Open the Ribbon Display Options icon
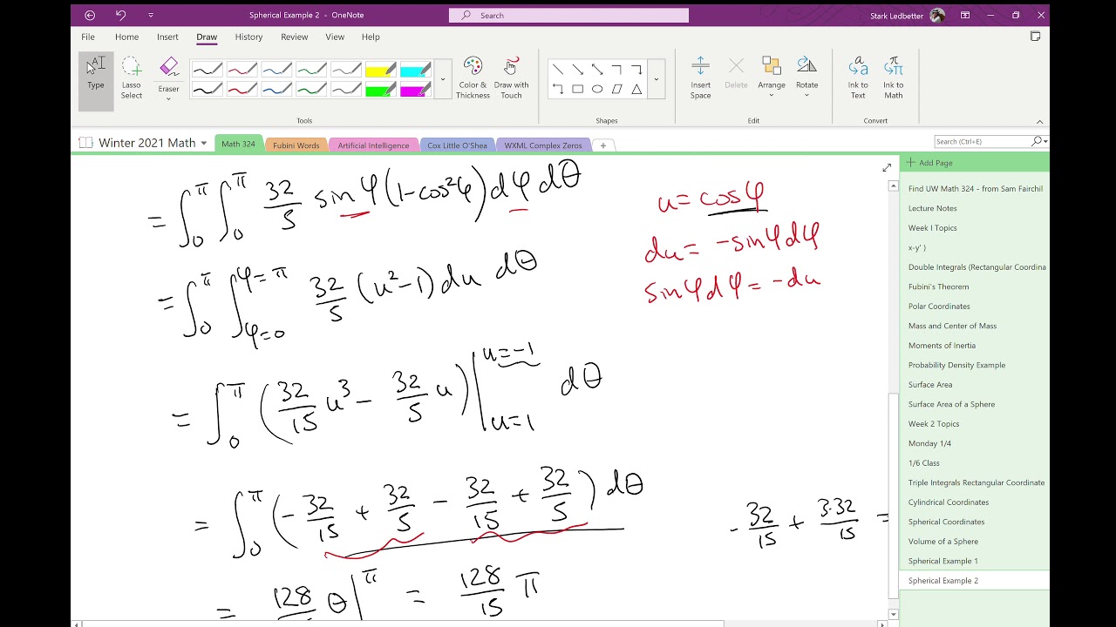This screenshot has height=627, width=1116. [x=965, y=15]
